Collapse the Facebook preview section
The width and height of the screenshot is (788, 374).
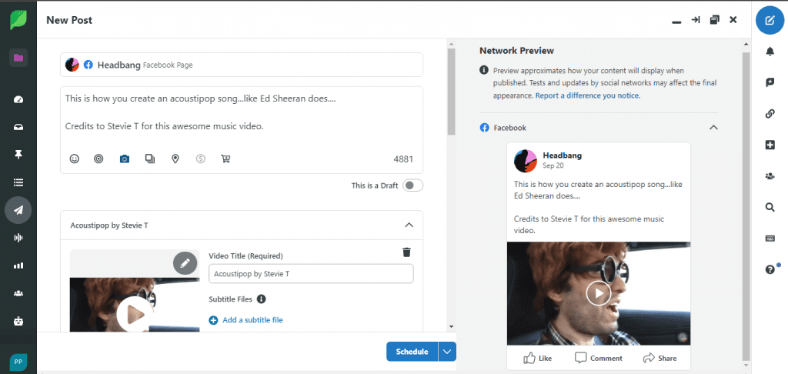713,128
